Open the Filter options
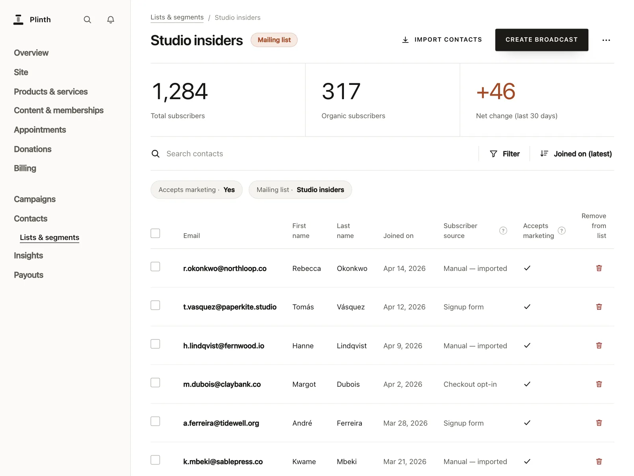This screenshot has height=476, width=634. pos(504,154)
